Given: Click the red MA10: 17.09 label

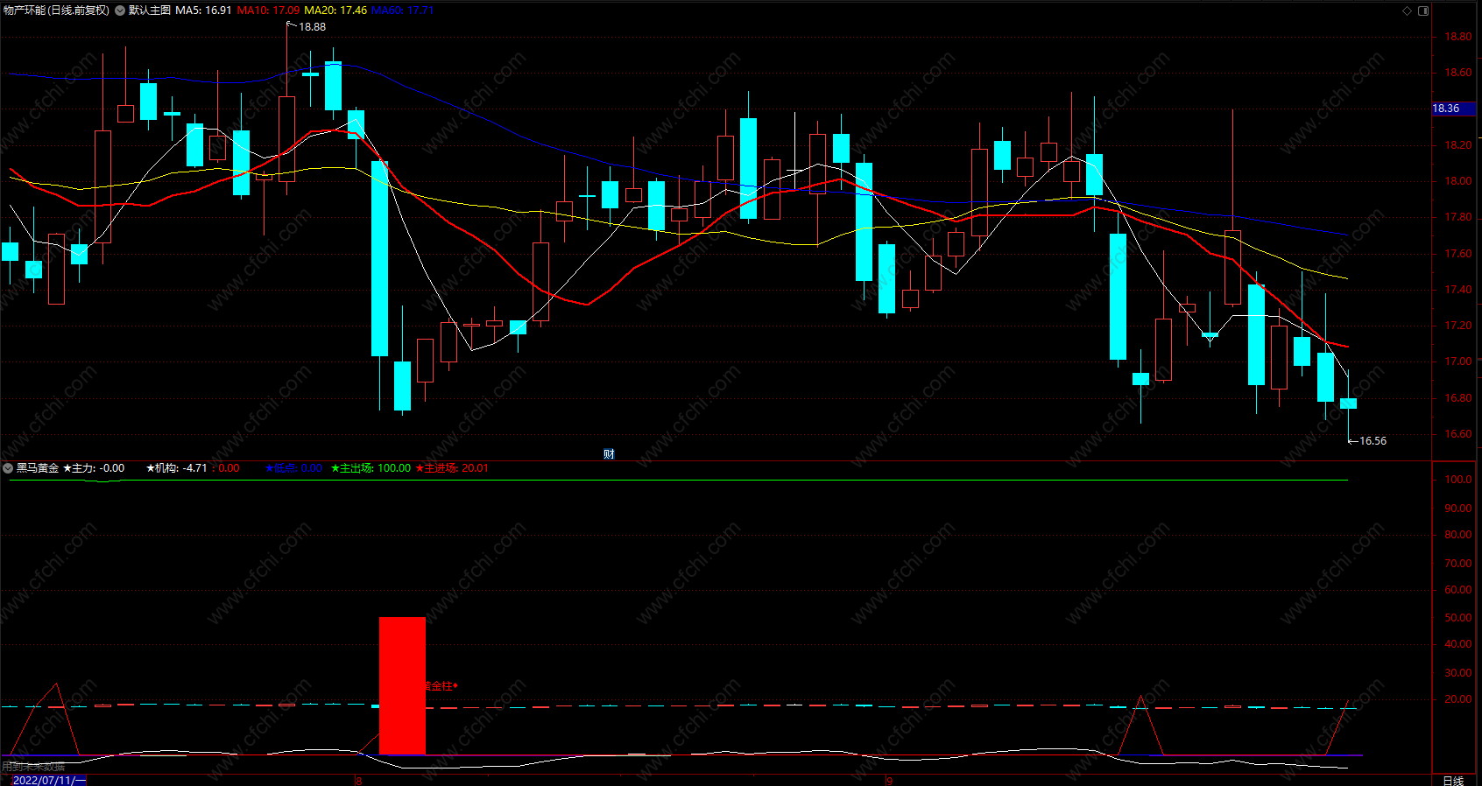Looking at the screenshot, I should 268,11.
